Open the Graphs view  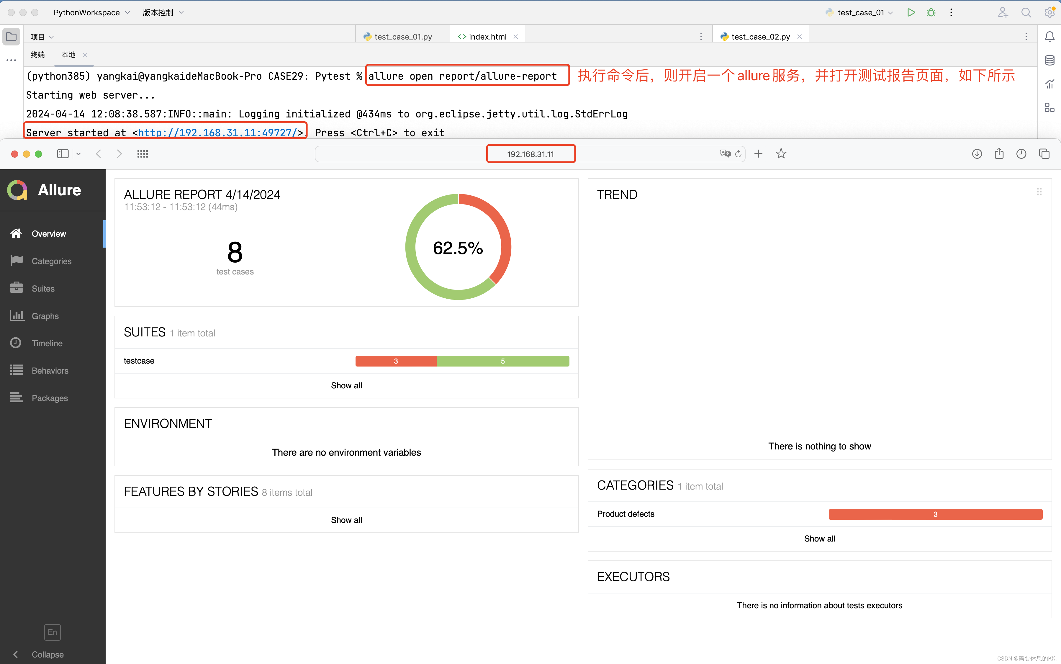pos(45,316)
